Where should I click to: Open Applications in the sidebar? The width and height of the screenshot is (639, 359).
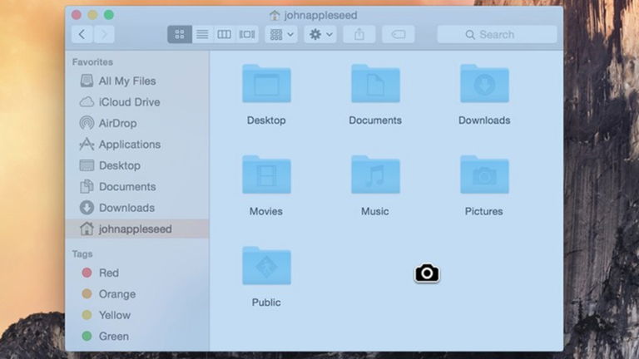(137, 145)
